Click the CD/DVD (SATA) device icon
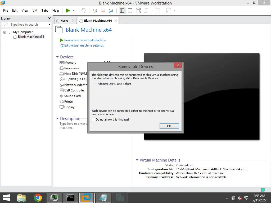Viewport: 271px width, 203px height. (x=61, y=79)
